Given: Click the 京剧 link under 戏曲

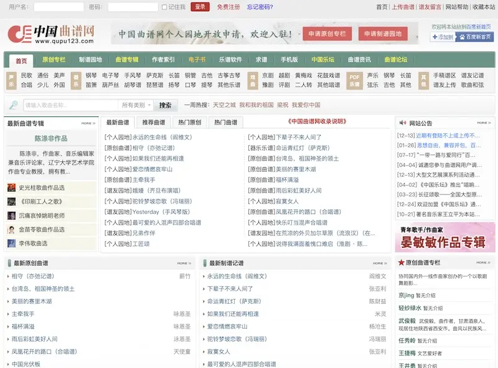Looking at the screenshot, I should [x=268, y=75].
